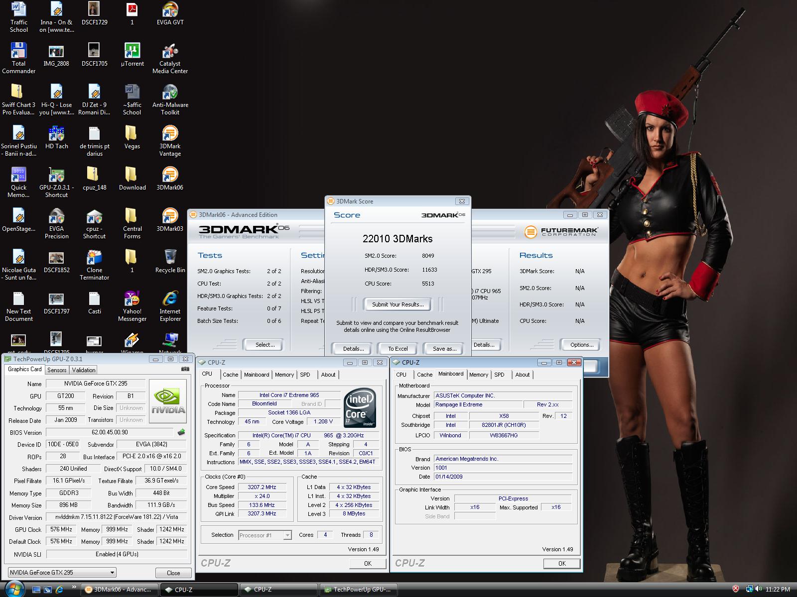Click Details button in 3DMark06 System section
Screen dimensions: 797x597
484,344
